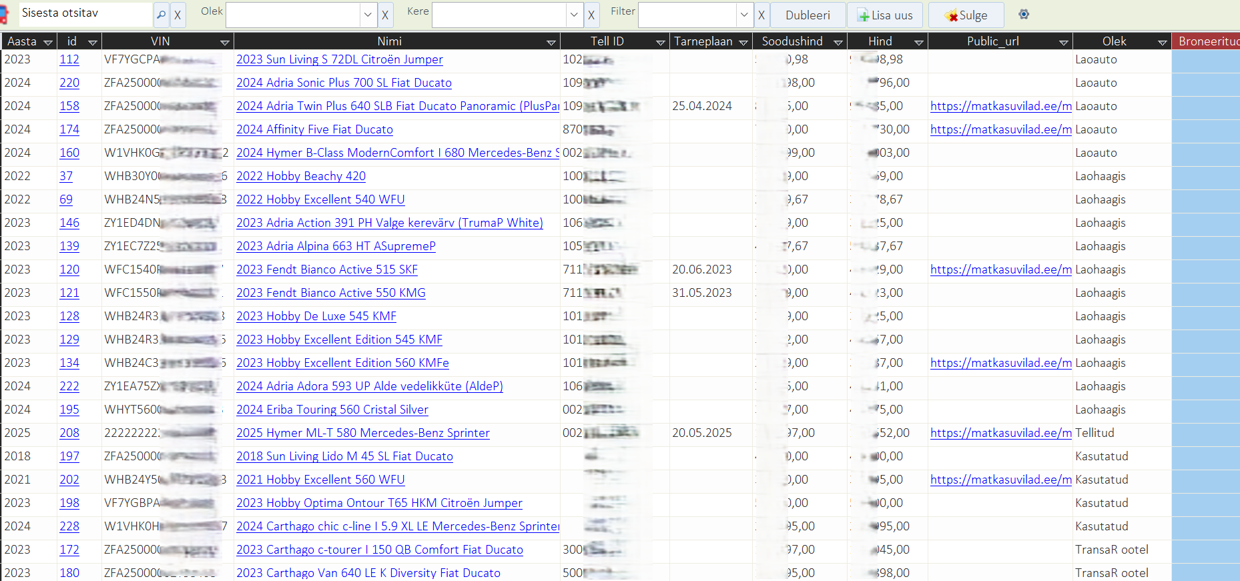This screenshot has height=581, width=1240.
Task: Open 2023 Hobby Optima Ontour T65 link
Action: tap(379, 503)
